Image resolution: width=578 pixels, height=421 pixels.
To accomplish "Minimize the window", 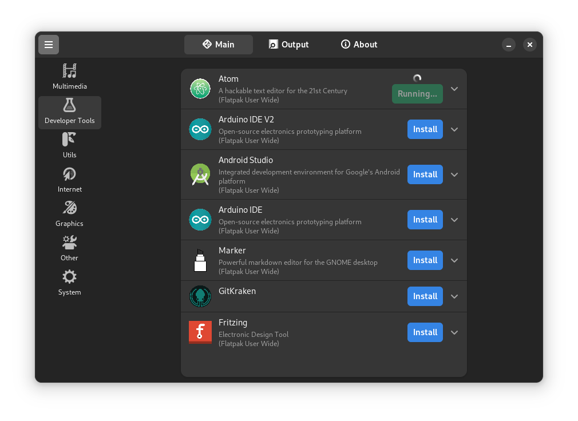I will tap(509, 45).
